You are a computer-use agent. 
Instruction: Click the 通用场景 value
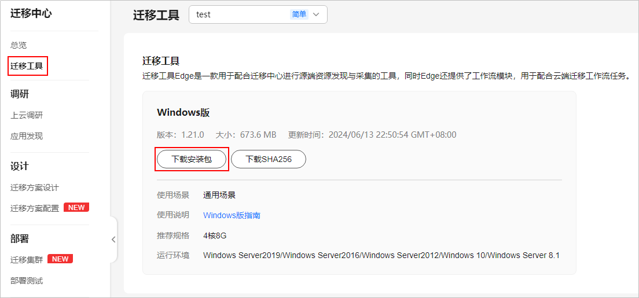click(x=220, y=195)
